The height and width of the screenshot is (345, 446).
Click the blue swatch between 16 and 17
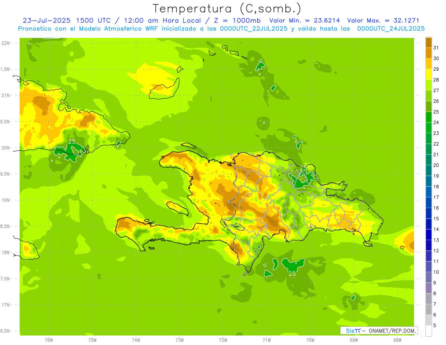429,202
